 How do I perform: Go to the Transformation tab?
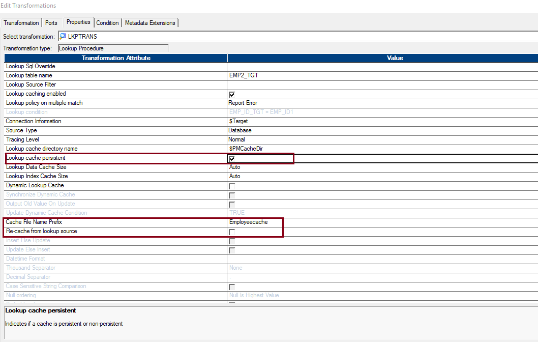21,22
